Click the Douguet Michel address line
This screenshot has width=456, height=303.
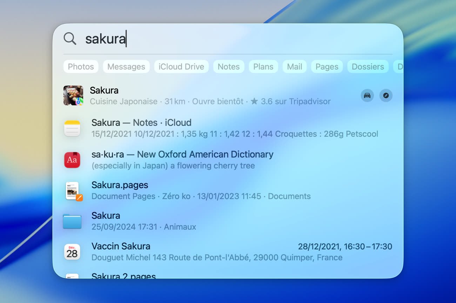pos(217,258)
